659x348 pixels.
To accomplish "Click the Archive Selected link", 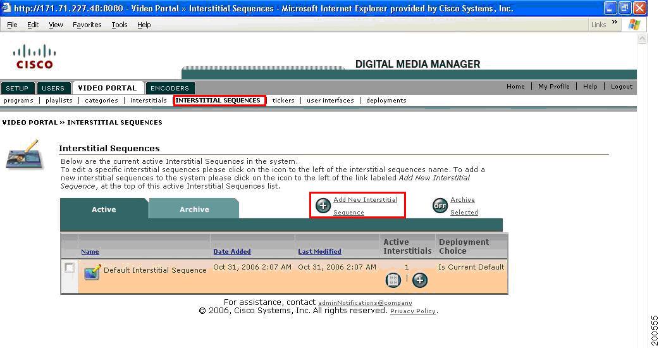I will click(x=464, y=206).
